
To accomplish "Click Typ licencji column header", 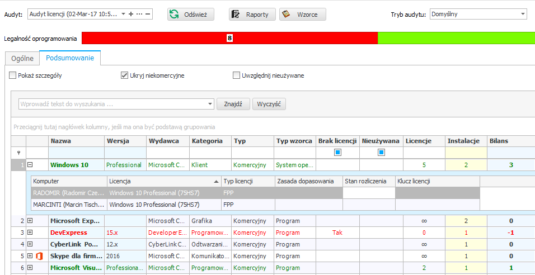I will coord(248,182).
